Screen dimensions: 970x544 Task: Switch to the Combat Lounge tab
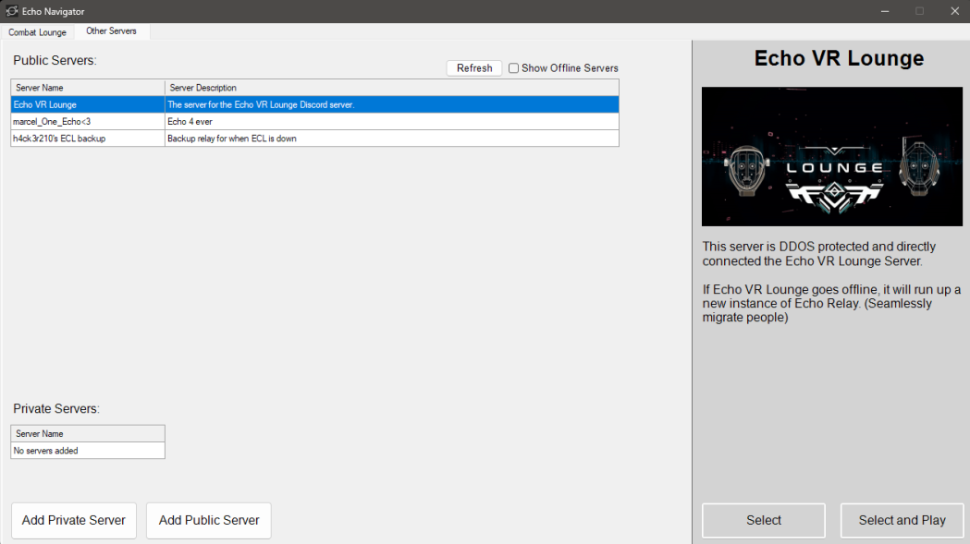click(38, 32)
